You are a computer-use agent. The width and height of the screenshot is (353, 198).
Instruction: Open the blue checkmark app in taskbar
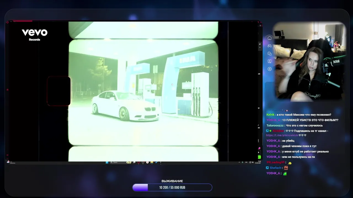point(156,162)
